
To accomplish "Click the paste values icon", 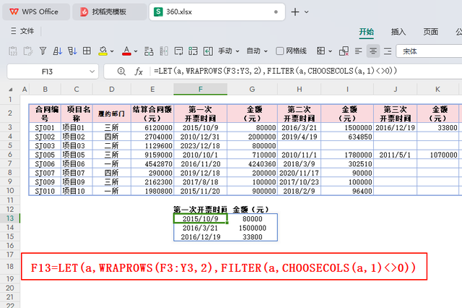I will pos(13,51).
